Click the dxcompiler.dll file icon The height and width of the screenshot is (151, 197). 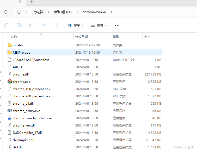point(10,140)
